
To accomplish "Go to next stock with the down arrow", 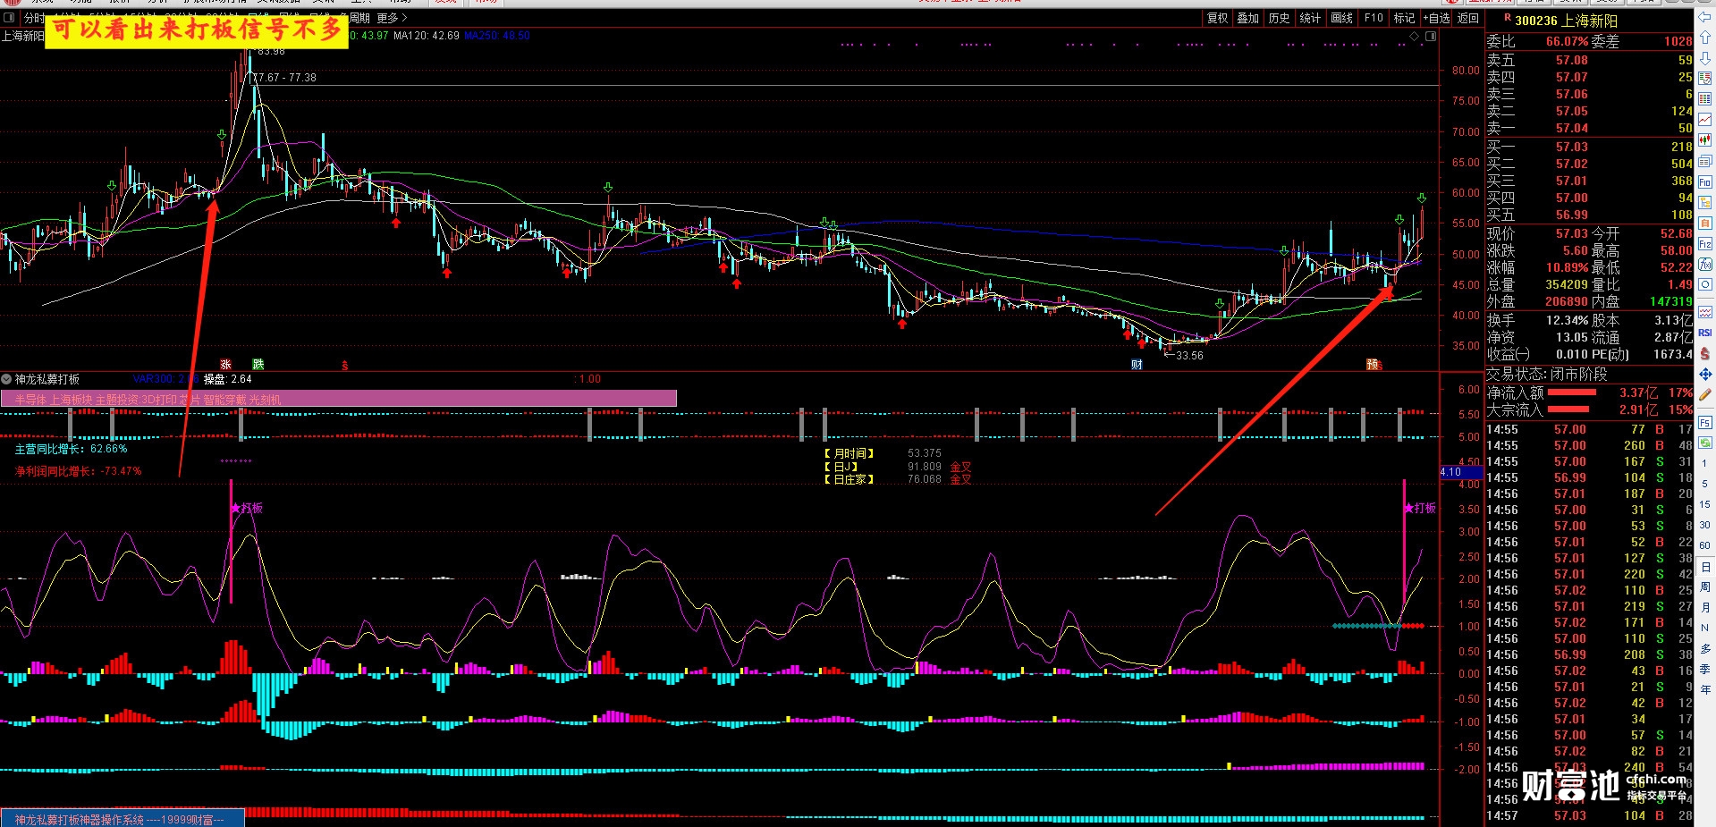I will tap(1705, 58).
